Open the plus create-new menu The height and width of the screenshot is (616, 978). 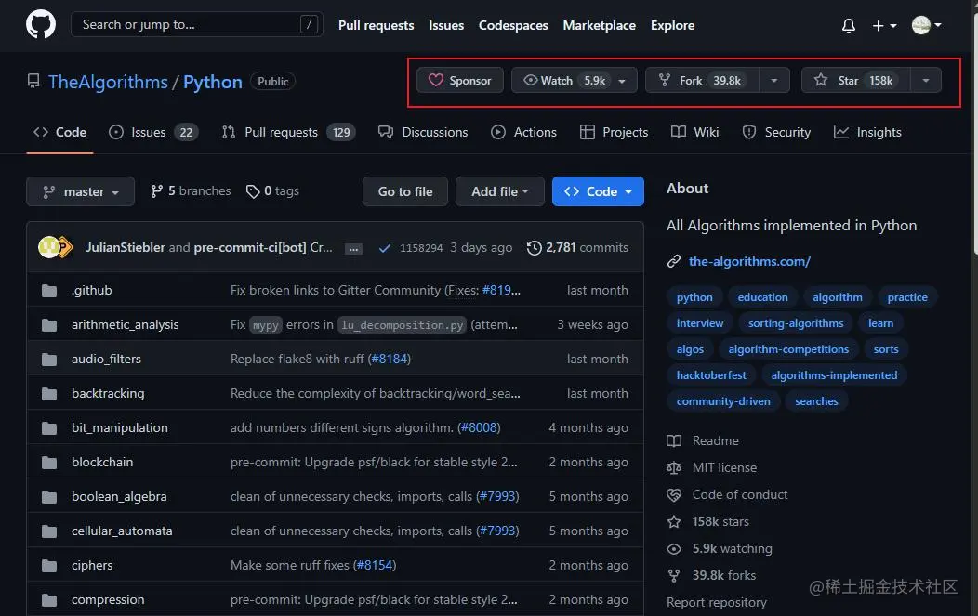tap(884, 26)
